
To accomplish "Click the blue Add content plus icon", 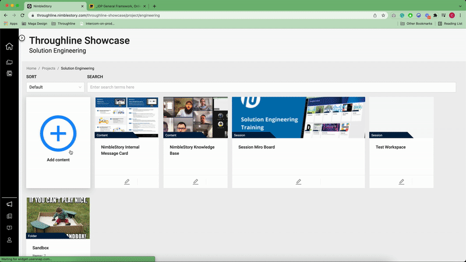I will 58,134.
